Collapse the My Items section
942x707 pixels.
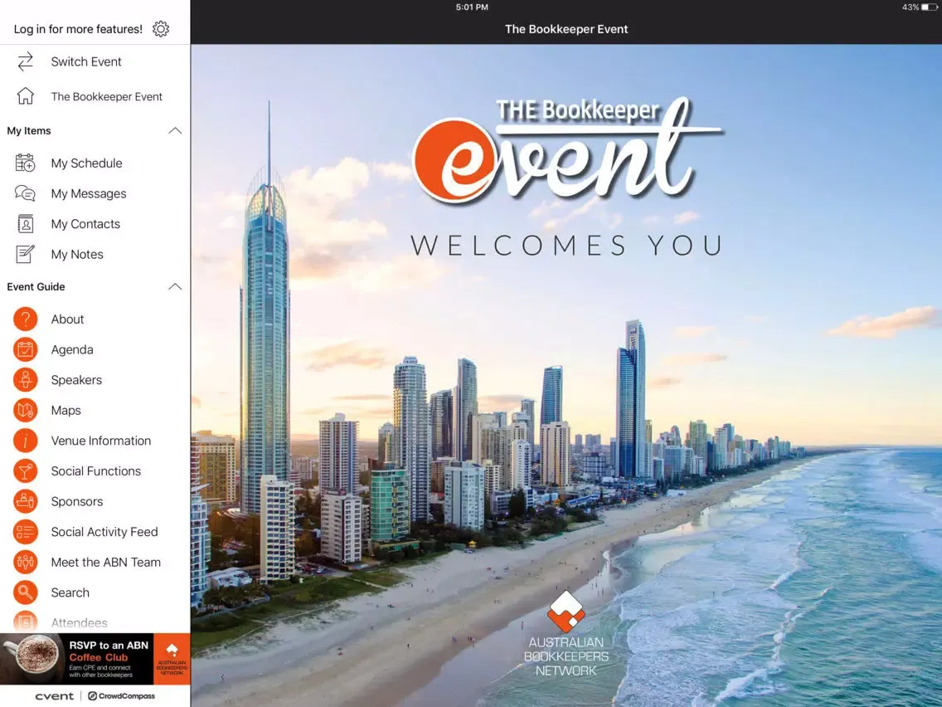(175, 130)
